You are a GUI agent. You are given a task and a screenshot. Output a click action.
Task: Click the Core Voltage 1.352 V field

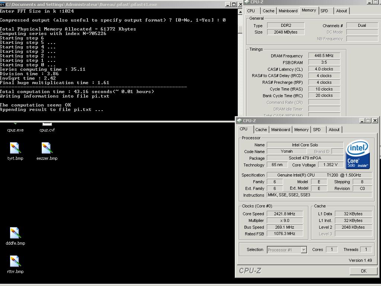(x=330, y=165)
